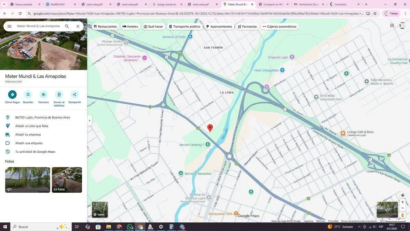This screenshot has width=410, height=231.
Task: Open the Privacidad link
Action: point(333,221)
